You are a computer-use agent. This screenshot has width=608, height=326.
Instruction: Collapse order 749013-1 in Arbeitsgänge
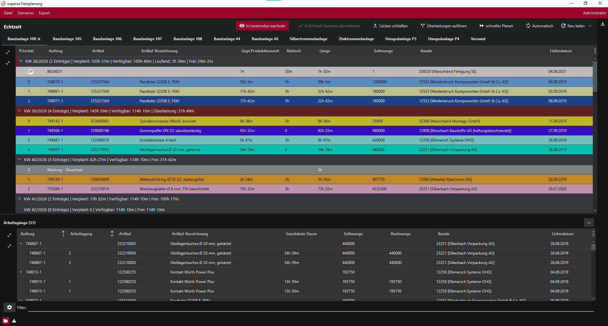(21, 272)
